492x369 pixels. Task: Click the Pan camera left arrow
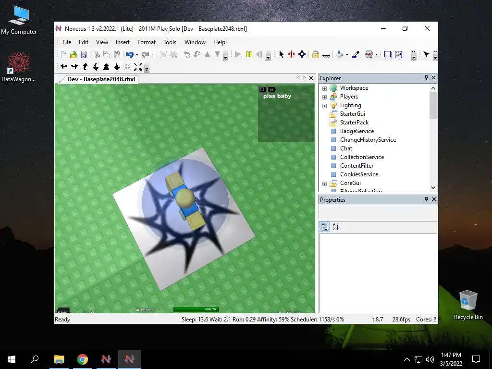pyautogui.click(x=64, y=66)
